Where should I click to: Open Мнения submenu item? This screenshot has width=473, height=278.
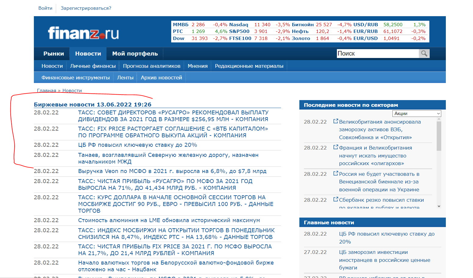coord(198,66)
